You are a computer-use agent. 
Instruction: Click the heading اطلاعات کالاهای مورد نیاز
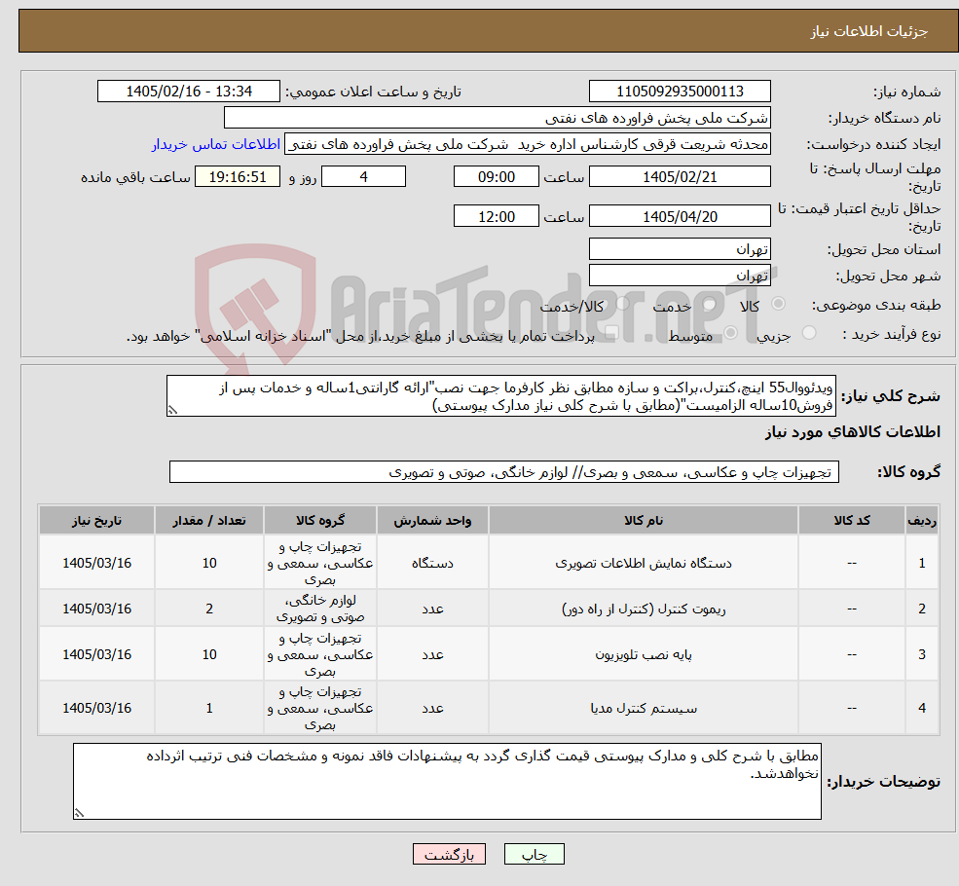(853, 431)
